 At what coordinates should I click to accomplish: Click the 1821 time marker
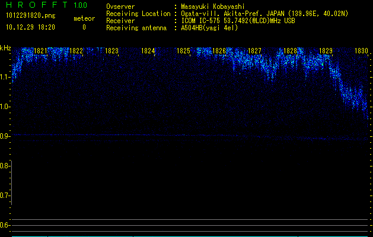pyautogui.click(x=40, y=51)
